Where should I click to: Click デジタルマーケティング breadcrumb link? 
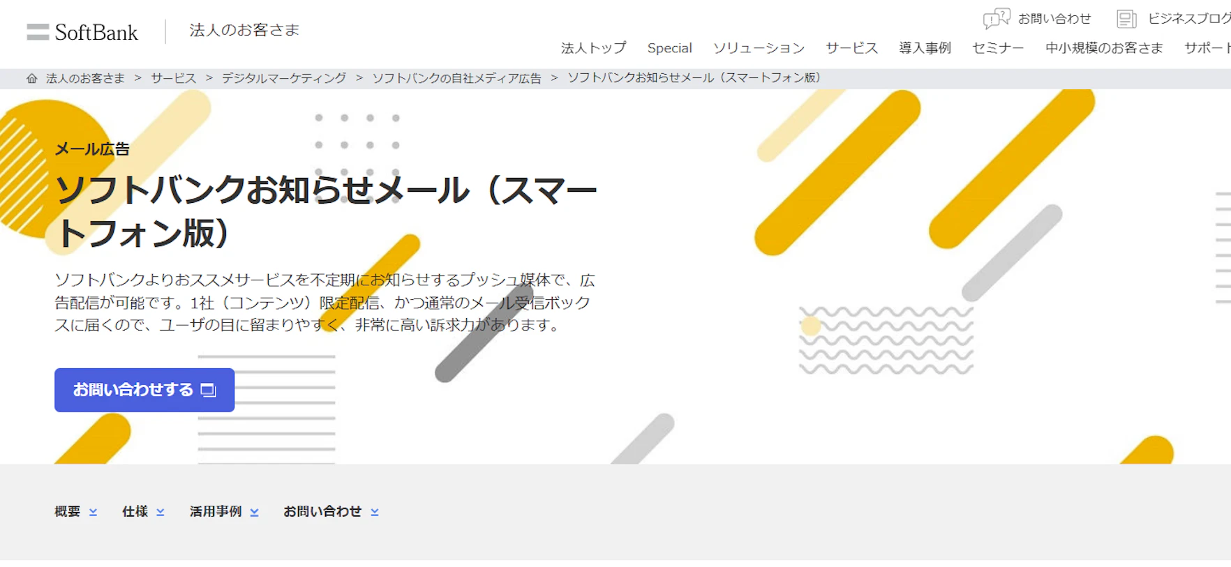284,78
